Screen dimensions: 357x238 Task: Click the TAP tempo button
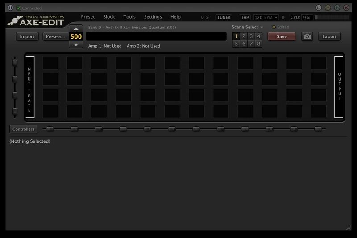point(245,17)
